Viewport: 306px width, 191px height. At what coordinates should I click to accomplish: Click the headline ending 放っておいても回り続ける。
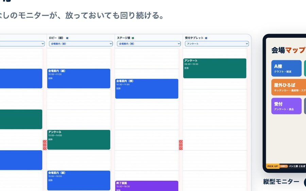82,15
